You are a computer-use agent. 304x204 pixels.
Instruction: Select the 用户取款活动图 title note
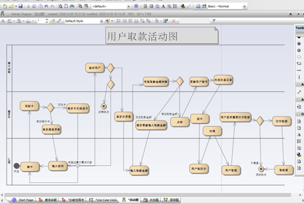coord(162,36)
